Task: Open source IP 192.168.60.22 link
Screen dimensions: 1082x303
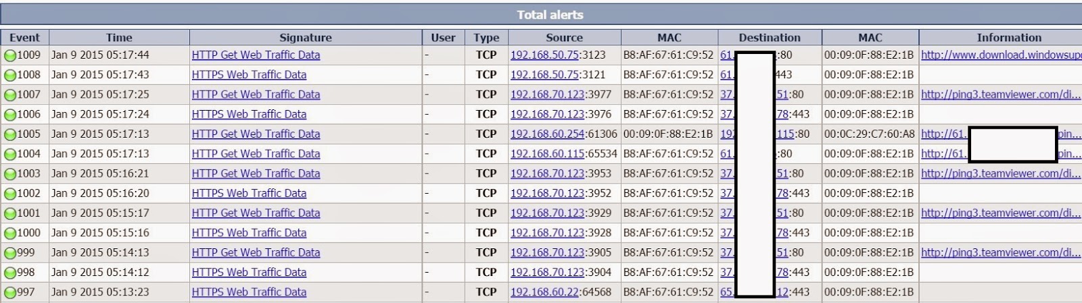Action: coord(544,292)
